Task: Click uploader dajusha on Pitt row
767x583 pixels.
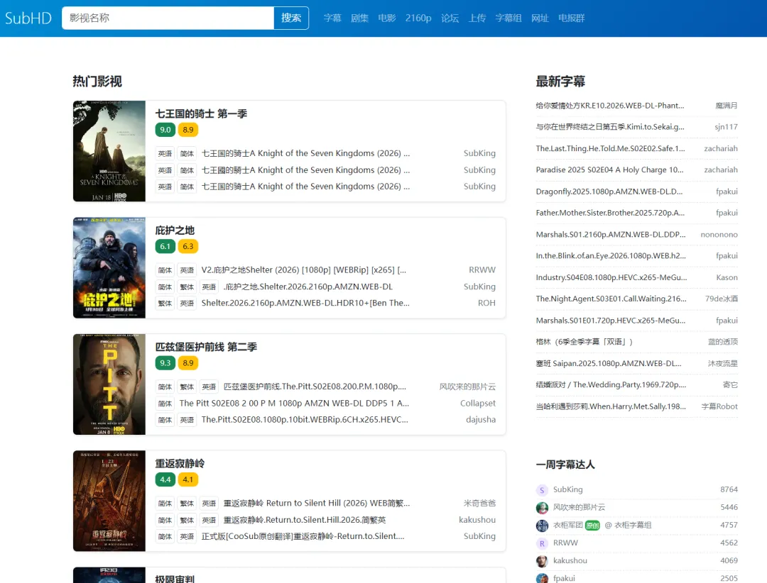Action: pos(480,420)
